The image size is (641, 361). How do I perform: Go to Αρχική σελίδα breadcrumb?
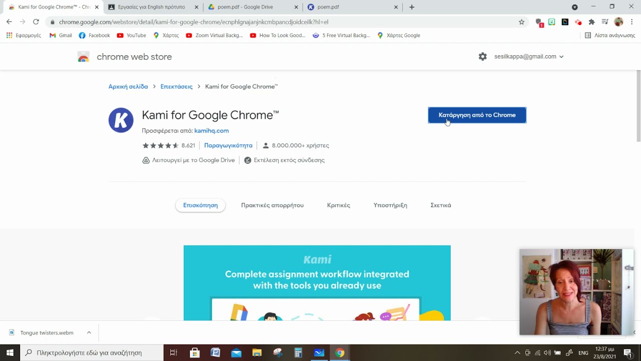[x=128, y=87]
